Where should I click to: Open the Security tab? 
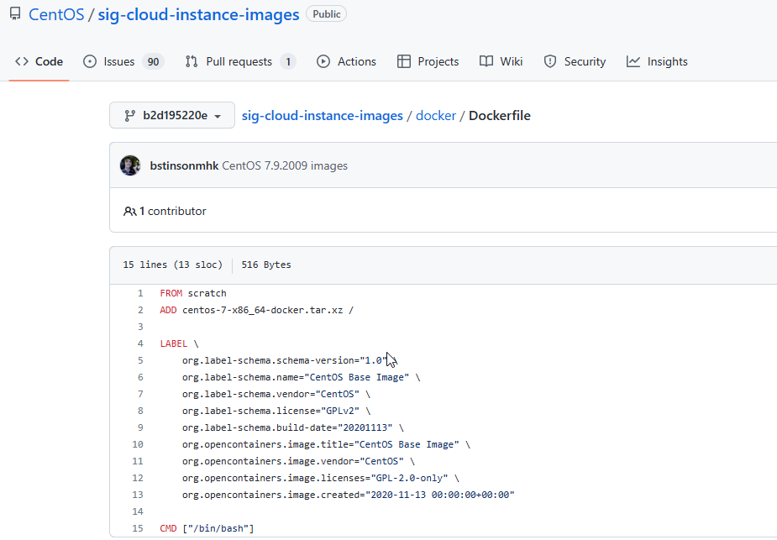[575, 61]
